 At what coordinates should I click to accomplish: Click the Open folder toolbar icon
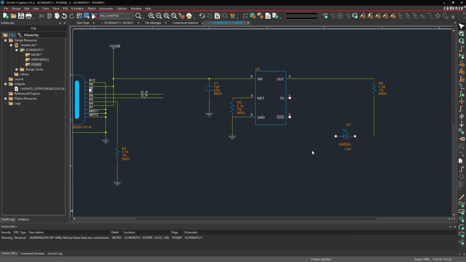pyautogui.click(x=13, y=16)
